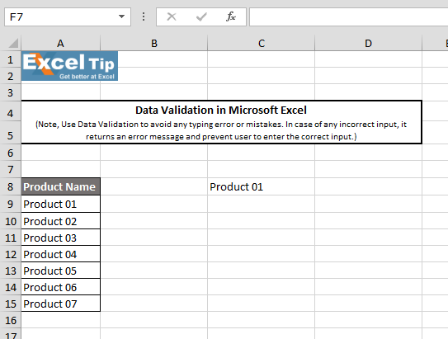Select row 12 header
The height and width of the screenshot is (339, 448).
click(10, 254)
